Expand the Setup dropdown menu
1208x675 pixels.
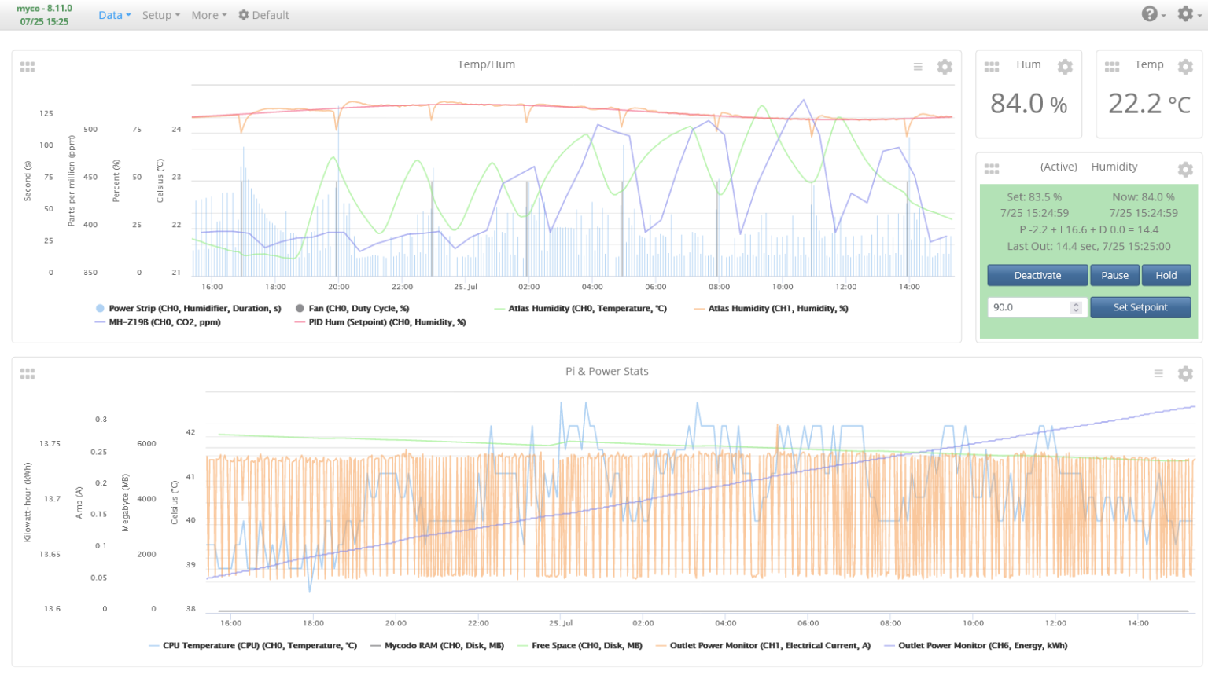point(160,15)
